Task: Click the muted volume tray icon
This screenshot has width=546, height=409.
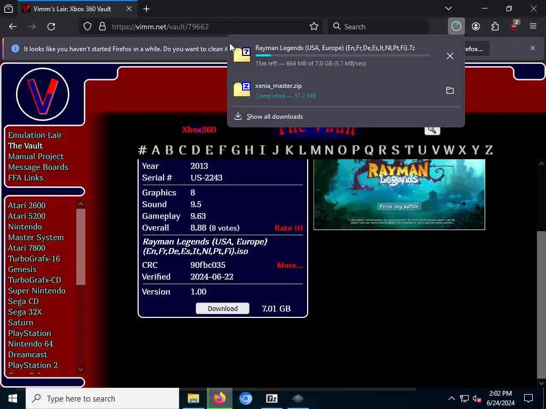Action: tap(477, 398)
